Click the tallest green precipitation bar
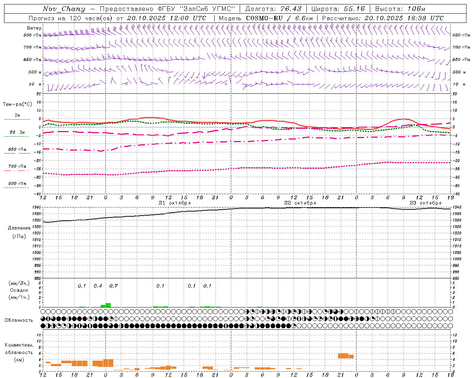Viewport: 472px width, 378px height. pos(108,305)
